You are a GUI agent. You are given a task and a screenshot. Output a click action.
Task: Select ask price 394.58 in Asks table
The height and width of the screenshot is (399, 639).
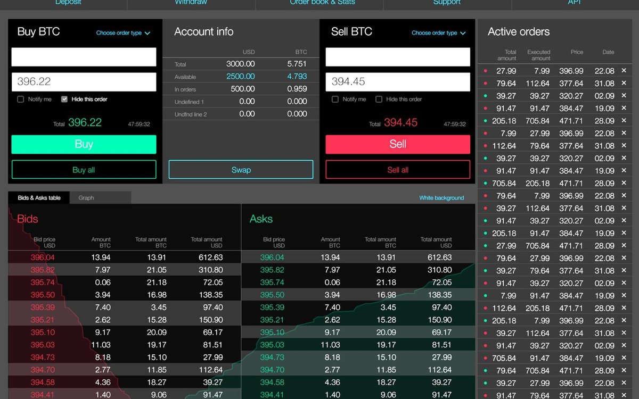(272, 382)
